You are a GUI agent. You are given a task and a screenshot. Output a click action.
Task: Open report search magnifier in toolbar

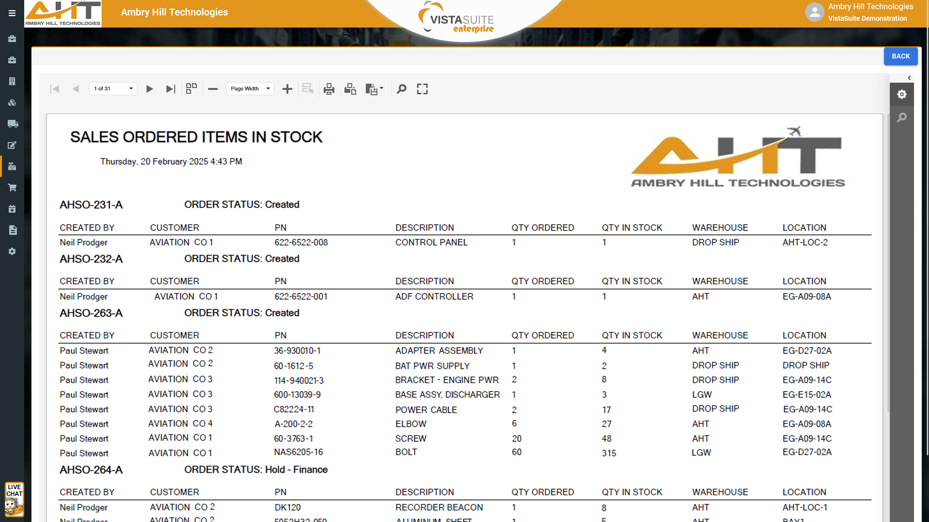click(402, 89)
